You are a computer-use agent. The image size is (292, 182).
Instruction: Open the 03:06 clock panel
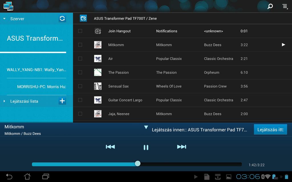(248, 177)
